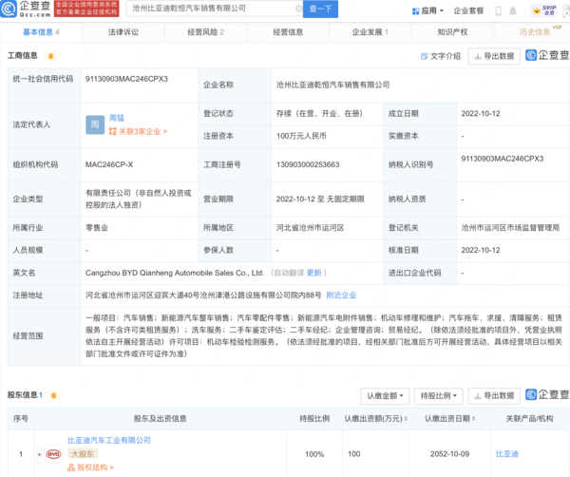This screenshot has width=570, height=477.
Task: Switch to 经营风险 tab
Action: click(206, 32)
